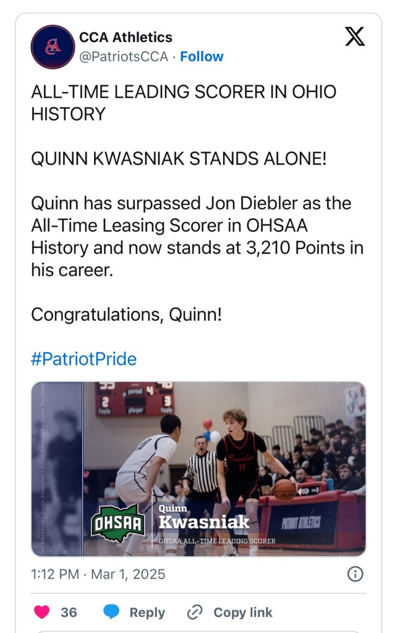The image size is (395, 633).
Task: Open the #PatriotPride hashtag
Action: 83,359
